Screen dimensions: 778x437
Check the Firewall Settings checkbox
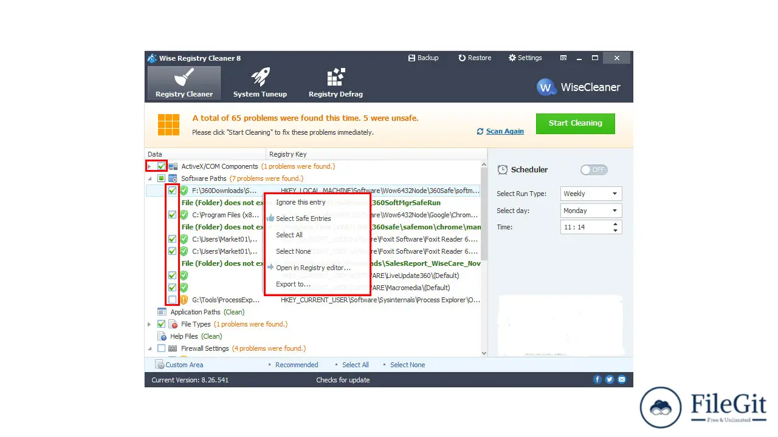click(161, 348)
